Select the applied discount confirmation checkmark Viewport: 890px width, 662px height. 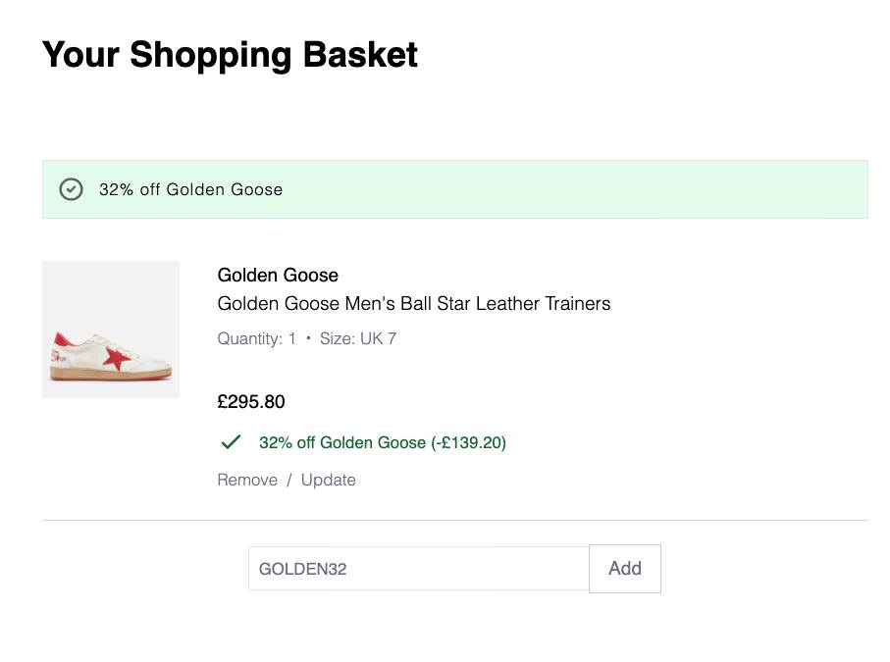pos(230,441)
